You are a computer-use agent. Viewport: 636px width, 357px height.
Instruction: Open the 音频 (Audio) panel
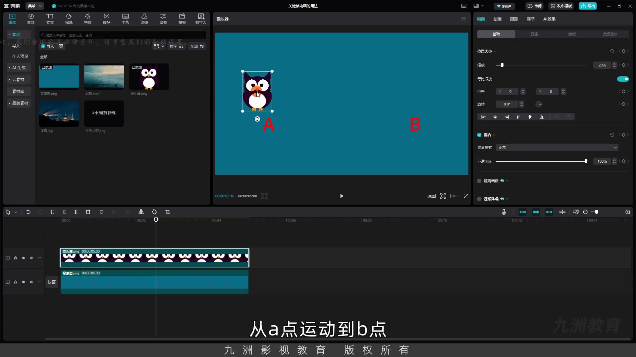pos(31,19)
